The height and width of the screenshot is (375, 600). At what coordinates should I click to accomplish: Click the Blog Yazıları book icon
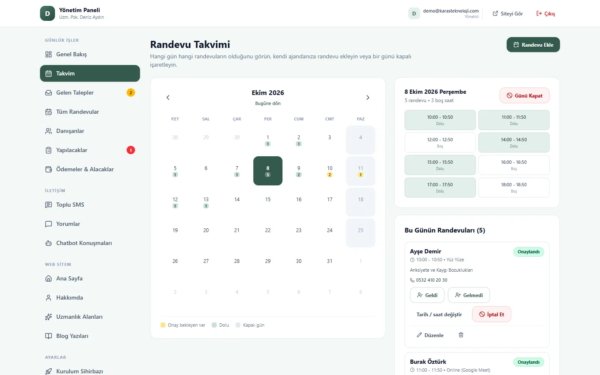click(x=48, y=336)
